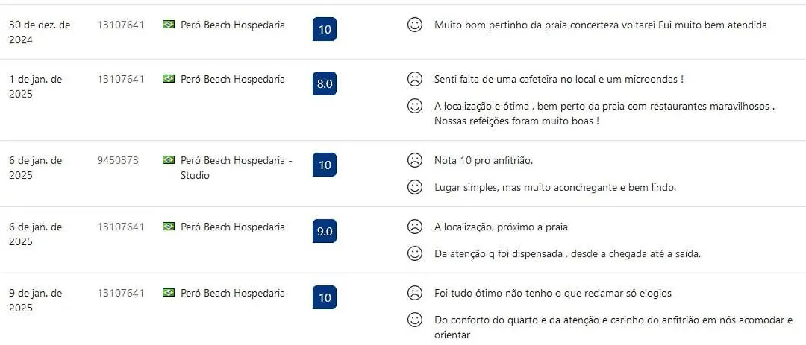Click the happy face icon beside Do conforto do quarto
Image resolution: width=806 pixels, height=345 pixels.
414,320
